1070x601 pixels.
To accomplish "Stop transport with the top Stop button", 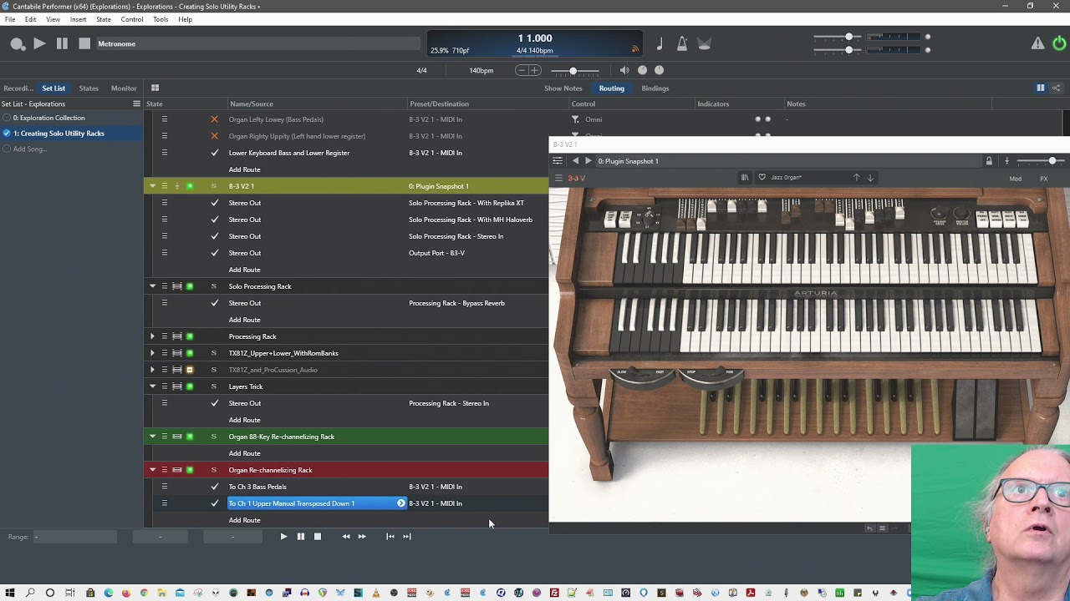I will (84, 43).
